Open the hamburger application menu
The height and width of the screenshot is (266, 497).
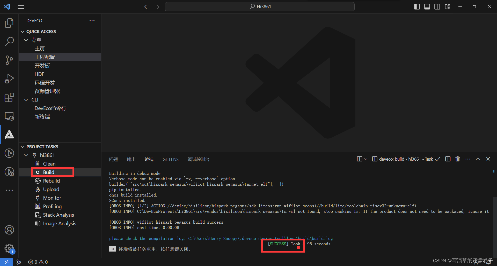(21, 7)
